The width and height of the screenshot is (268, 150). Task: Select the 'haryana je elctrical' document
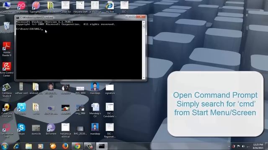(x=65, y=130)
